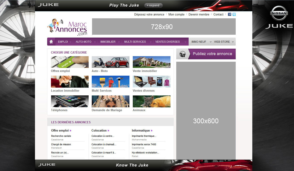Open the EMPLOI dropdown menu
This screenshot has height=171, width=294.
[63, 42]
